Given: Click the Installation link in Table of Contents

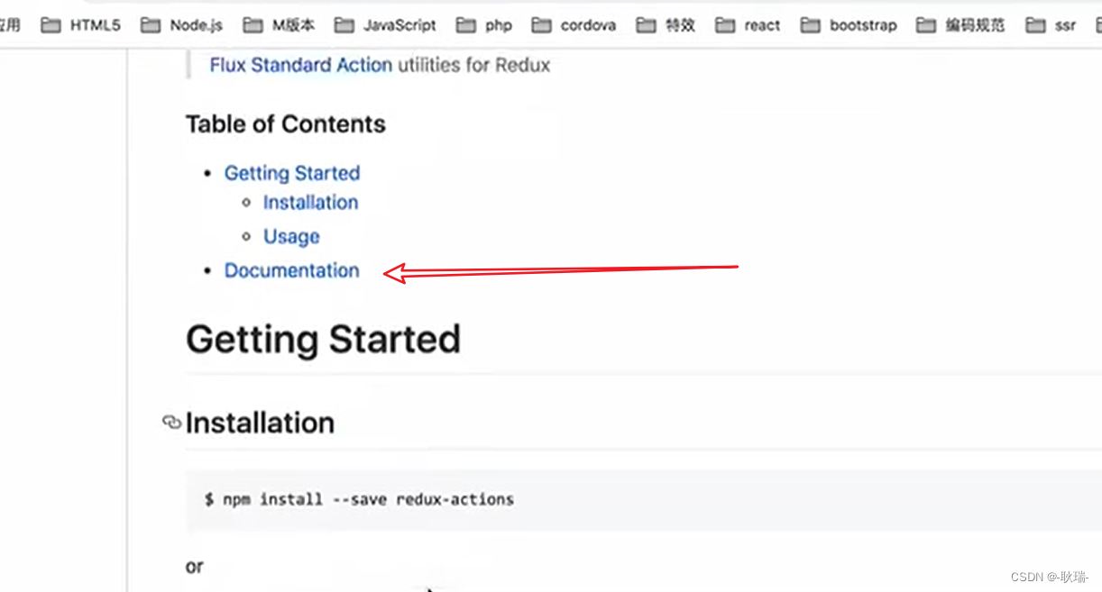Looking at the screenshot, I should (x=310, y=203).
